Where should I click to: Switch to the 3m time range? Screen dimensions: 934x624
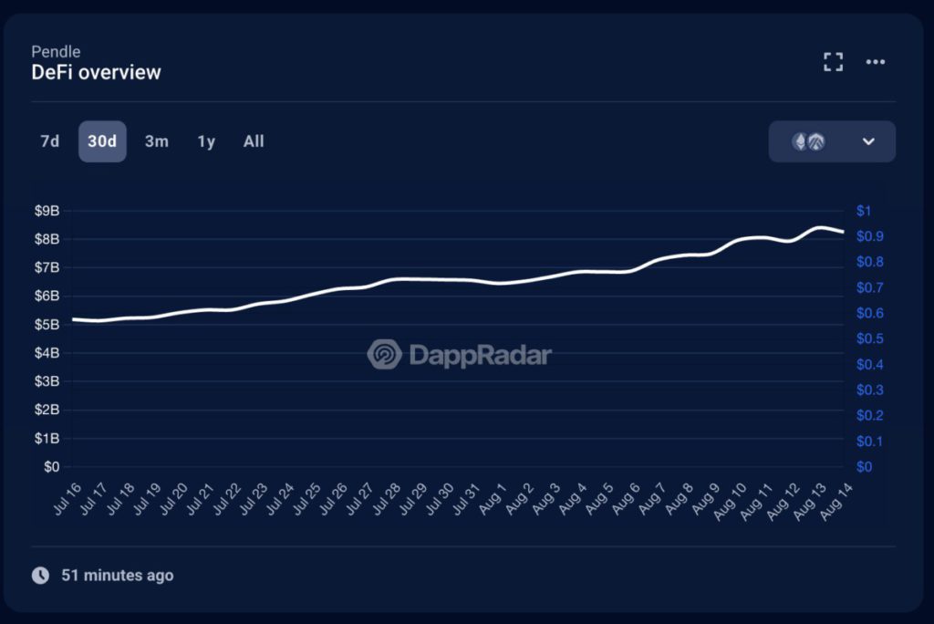pos(156,141)
